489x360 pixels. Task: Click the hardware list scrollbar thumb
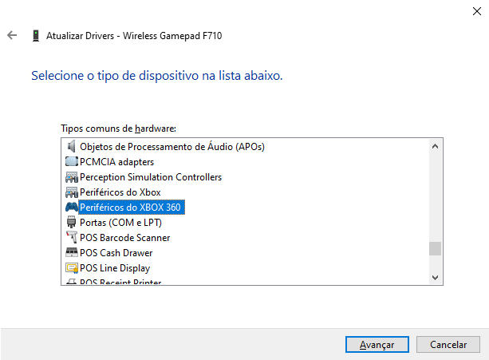point(435,248)
